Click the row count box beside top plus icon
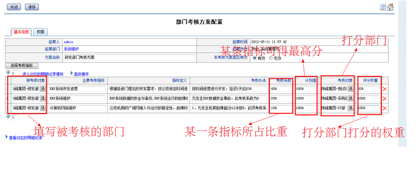The width and height of the screenshot is (418, 177). pyautogui.click(x=15, y=73)
